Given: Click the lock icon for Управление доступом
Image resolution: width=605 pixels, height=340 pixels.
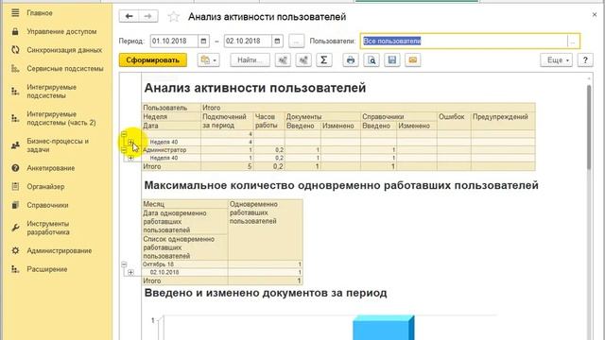Looking at the screenshot, I should (x=15, y=31).
